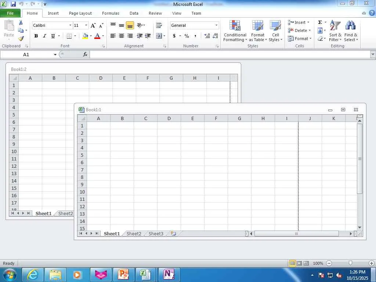Screen dimensions: 376x282
Task: Open the Font size dropdown
Action: coord(86,25)
